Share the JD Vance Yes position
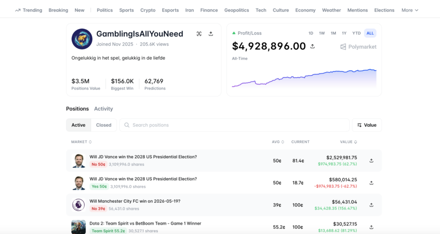Image resolution: width=440 pixels, height=234 pixels. (371, 183)
